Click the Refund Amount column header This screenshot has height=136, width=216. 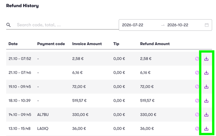point(155,44)
